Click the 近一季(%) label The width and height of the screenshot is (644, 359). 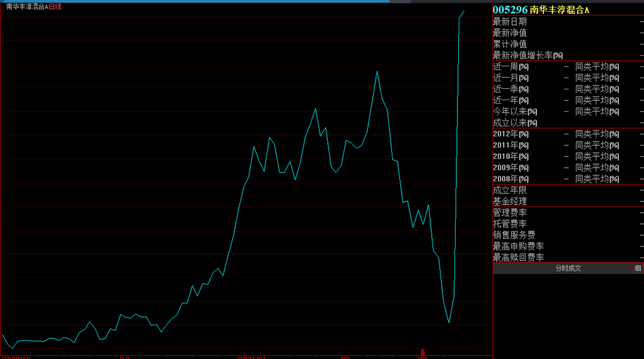(x=511, y=89)
